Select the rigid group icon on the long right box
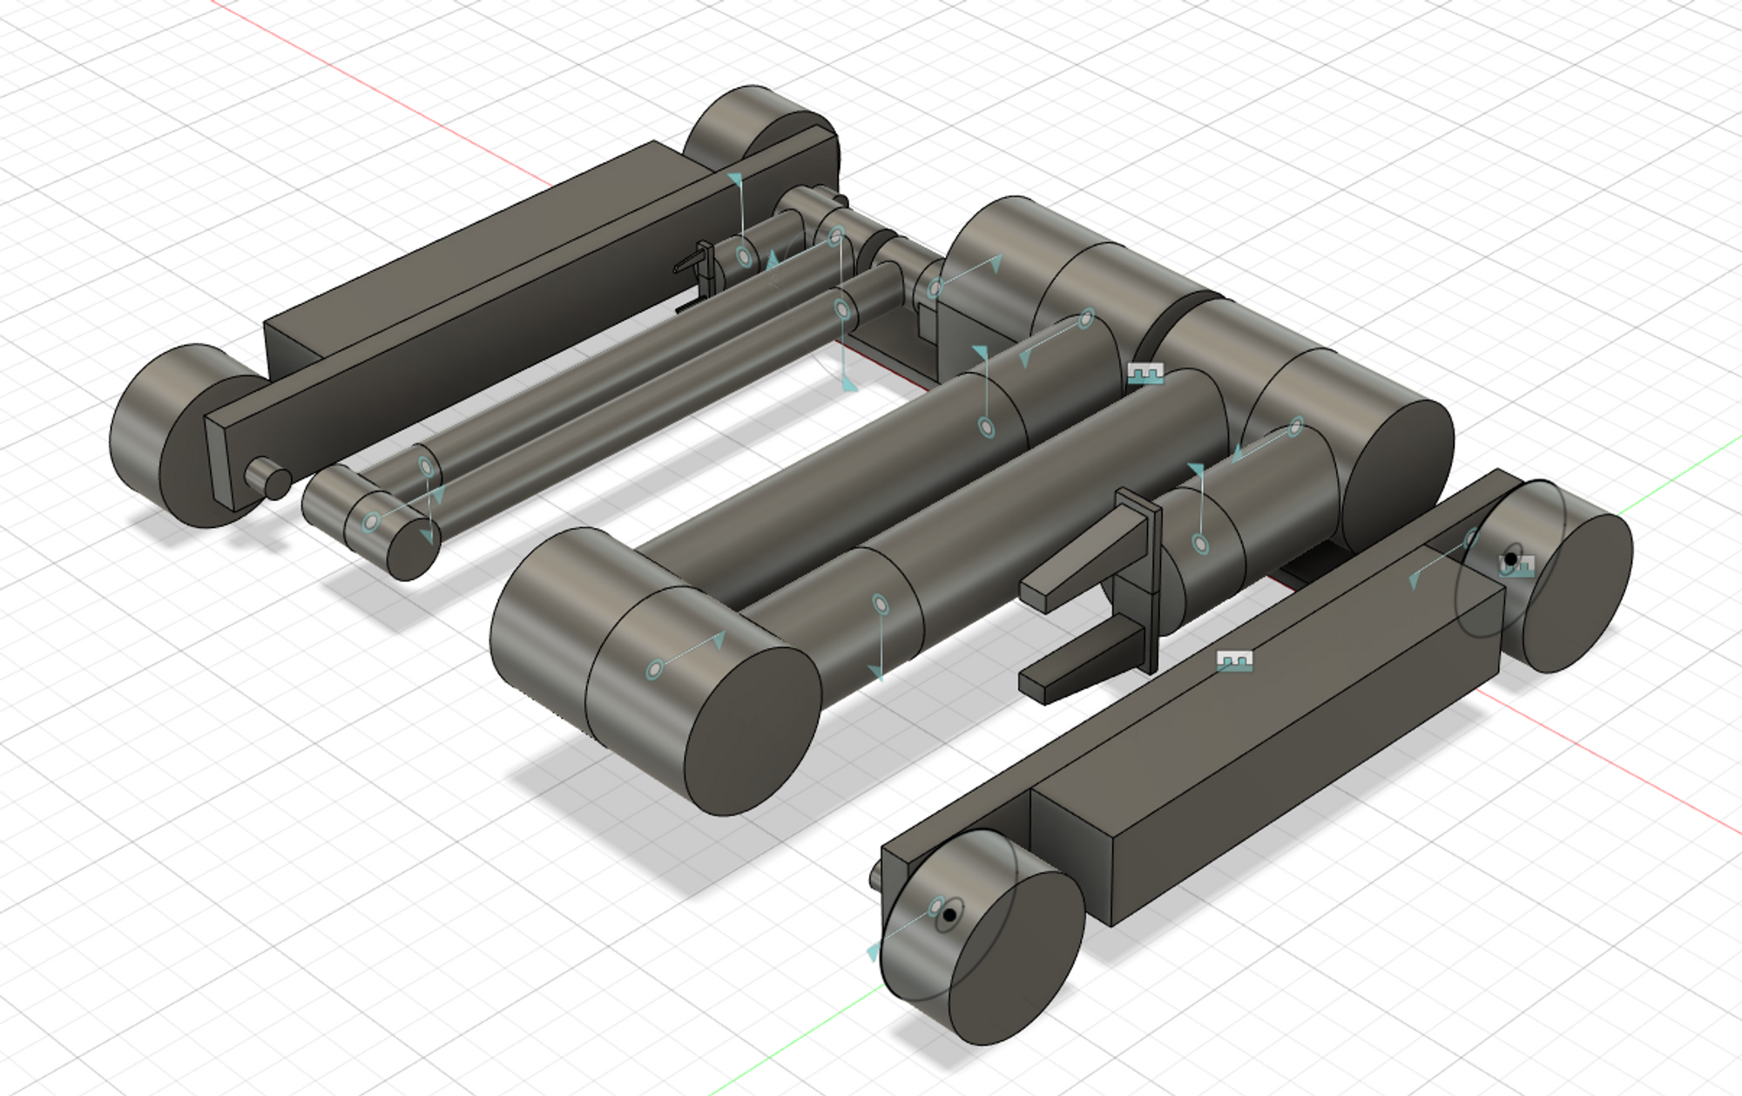Screen dimensions: 1742x1096 1234,661
